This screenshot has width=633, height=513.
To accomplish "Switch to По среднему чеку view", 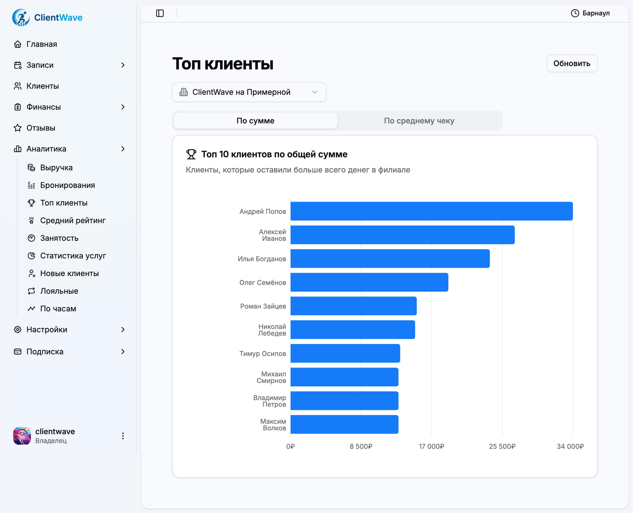I will tap(419, 121).
